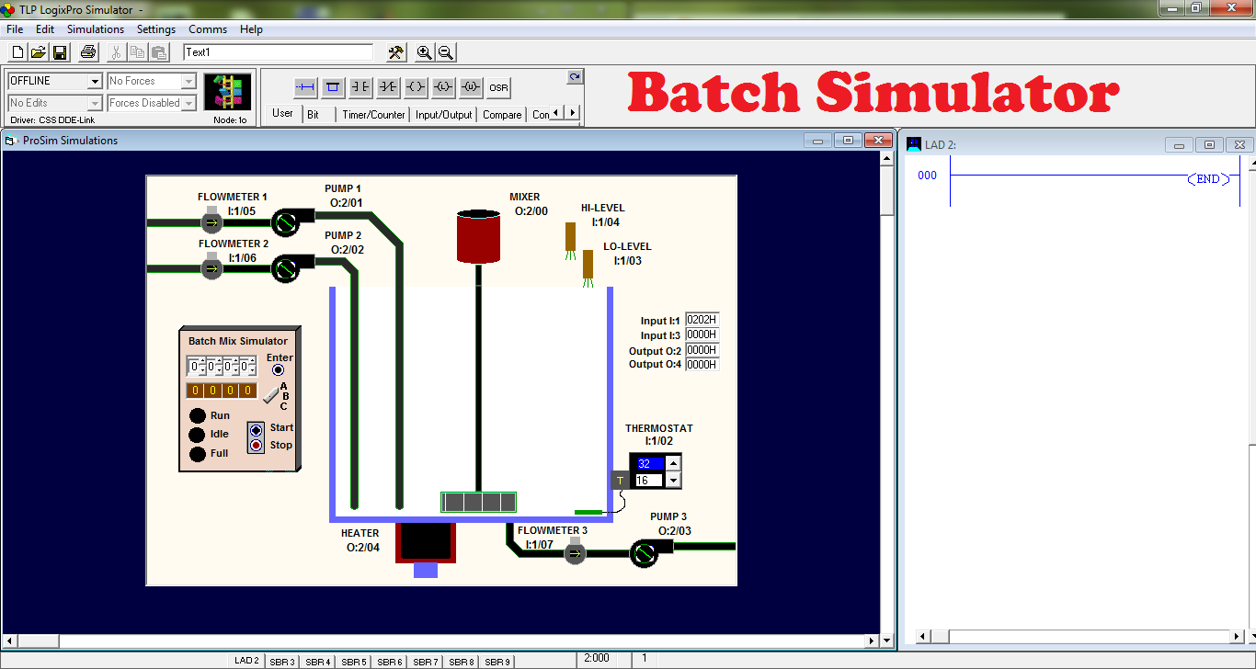1256x669 pixels.
Task: Switch to subroutine SBR 5 at bottom
Action: tap(353, 661)
